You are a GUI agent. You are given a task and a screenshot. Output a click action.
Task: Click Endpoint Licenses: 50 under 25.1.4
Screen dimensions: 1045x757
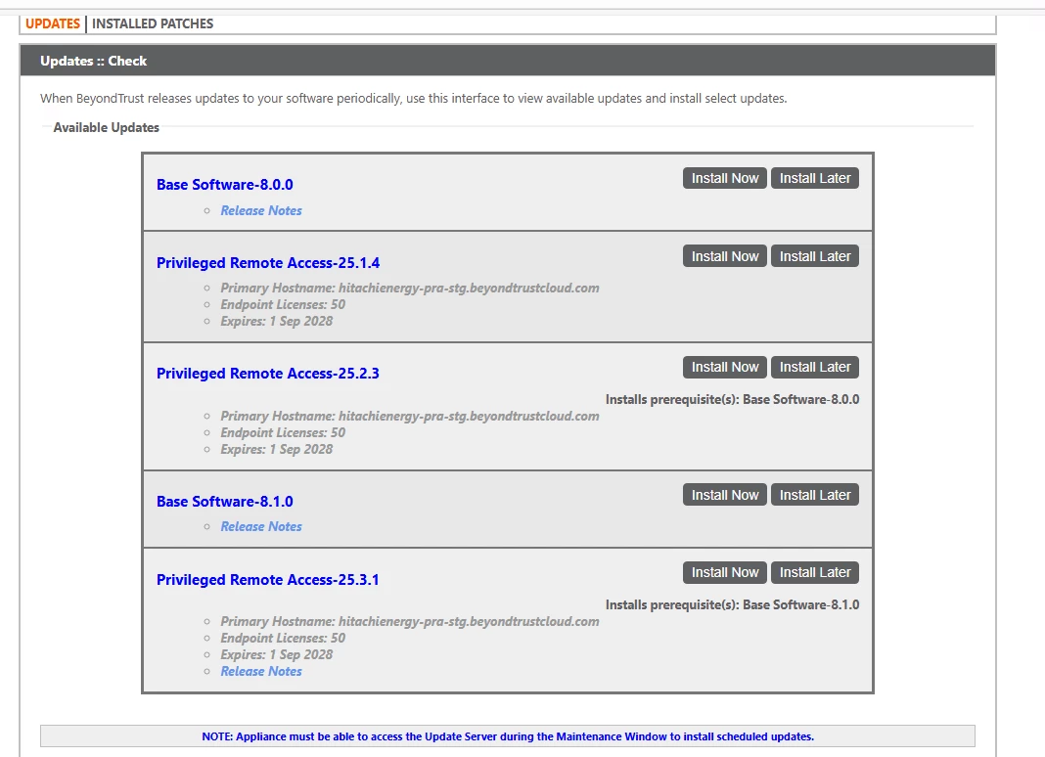click(283, 304)
